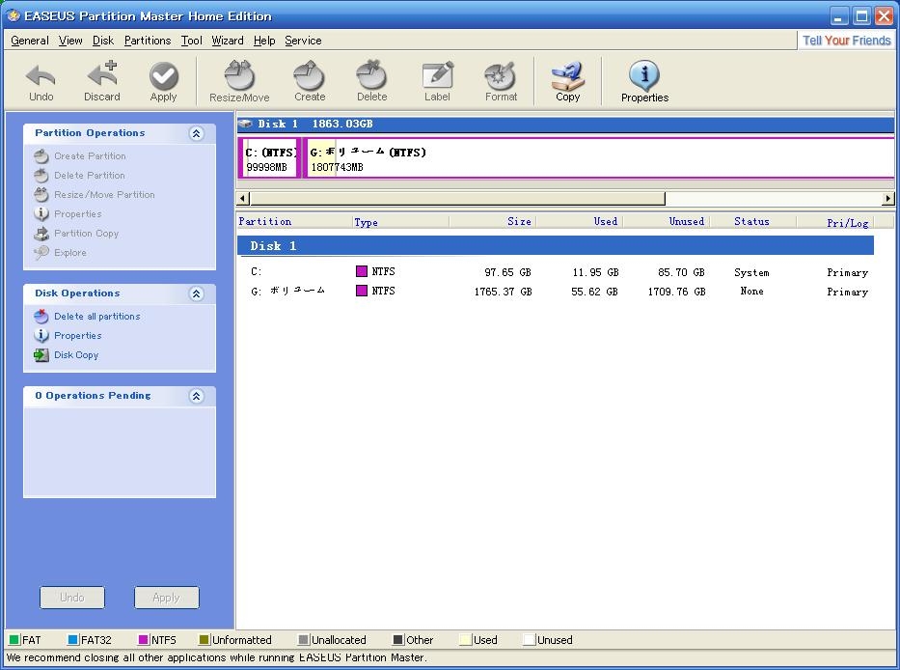Open the Service menu
Screen dimensions: 900x670
click(x=303, y=41)
